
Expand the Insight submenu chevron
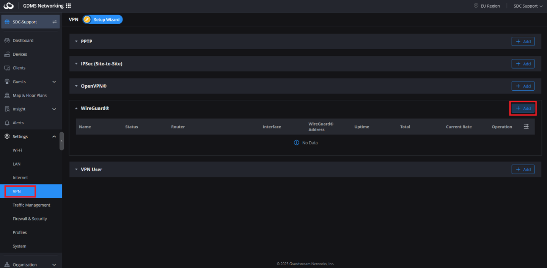click(54, 109)
